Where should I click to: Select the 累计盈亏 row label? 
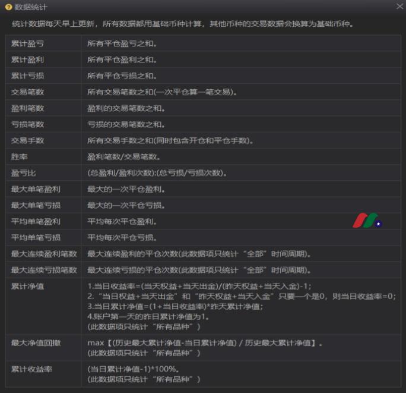[27, 43]
